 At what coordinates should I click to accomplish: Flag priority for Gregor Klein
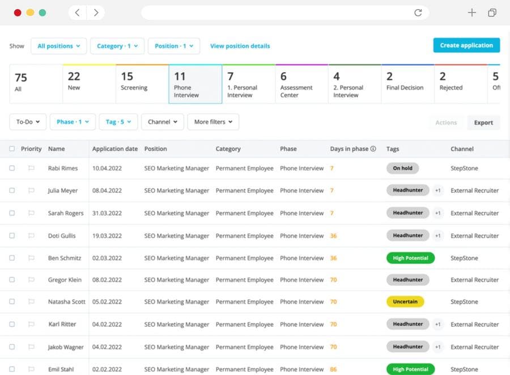coord(31,280)
